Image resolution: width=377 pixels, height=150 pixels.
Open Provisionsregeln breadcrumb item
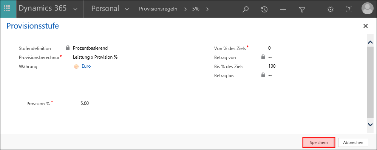click(x=158, y=9)
